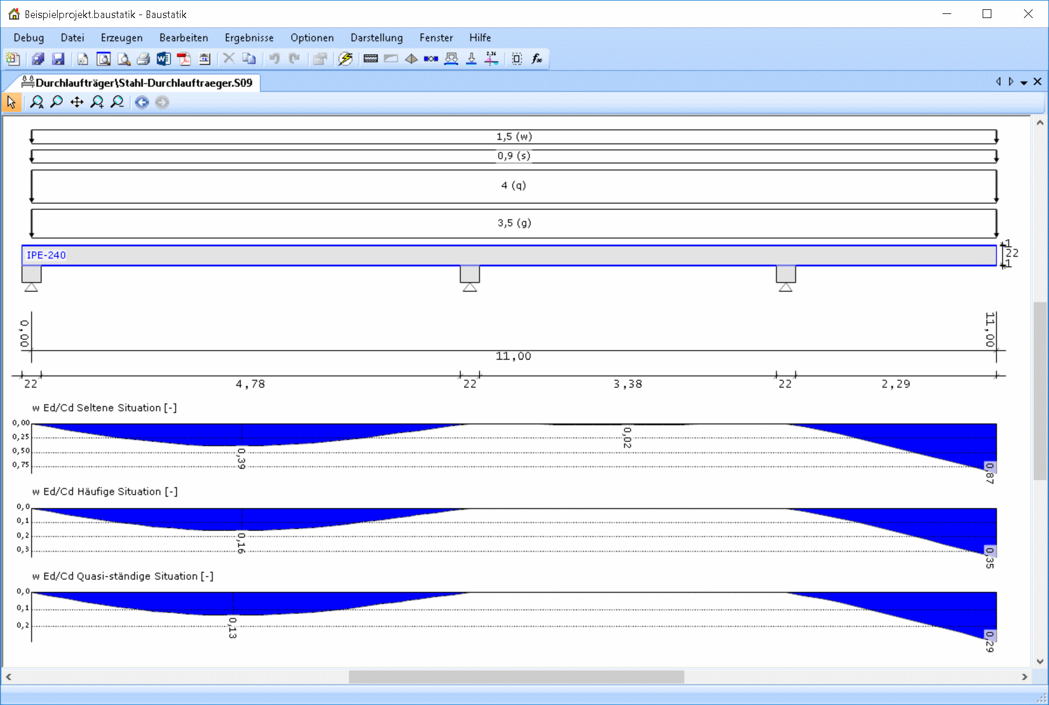The height and width of the screenshot is (705, 1049).
Task: Click the 2,29 span dimension
Action: 895,384
